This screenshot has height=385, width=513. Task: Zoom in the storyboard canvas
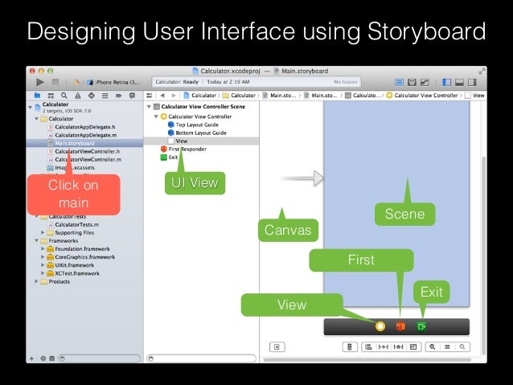[462, 347]
